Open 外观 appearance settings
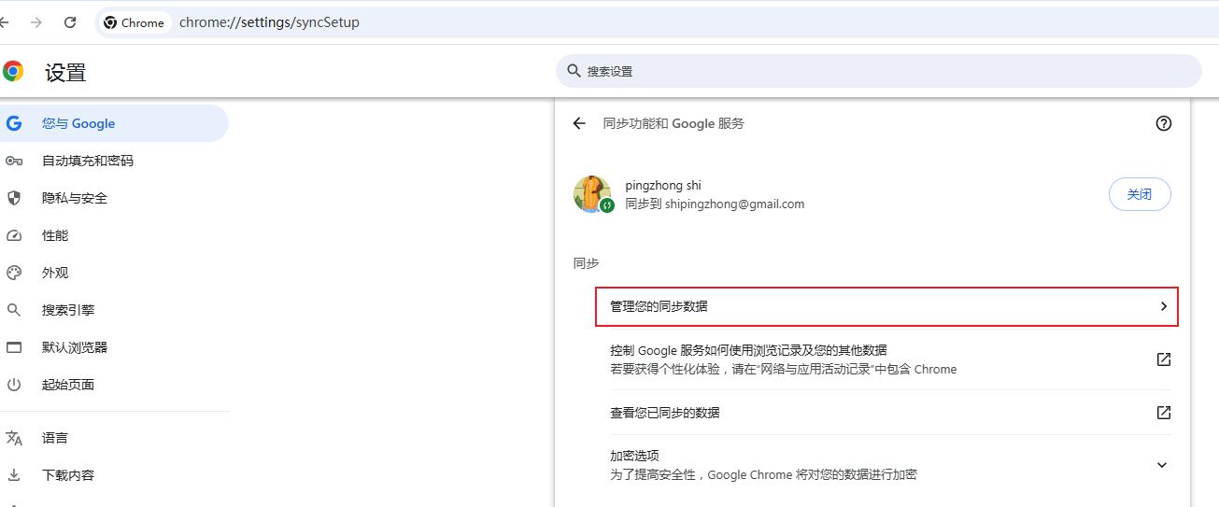This screenshot has width=1219, height=507. pyautogui.click(x=55, y=273)
